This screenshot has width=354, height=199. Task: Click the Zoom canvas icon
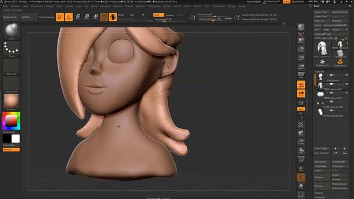[x=301, y=49]
